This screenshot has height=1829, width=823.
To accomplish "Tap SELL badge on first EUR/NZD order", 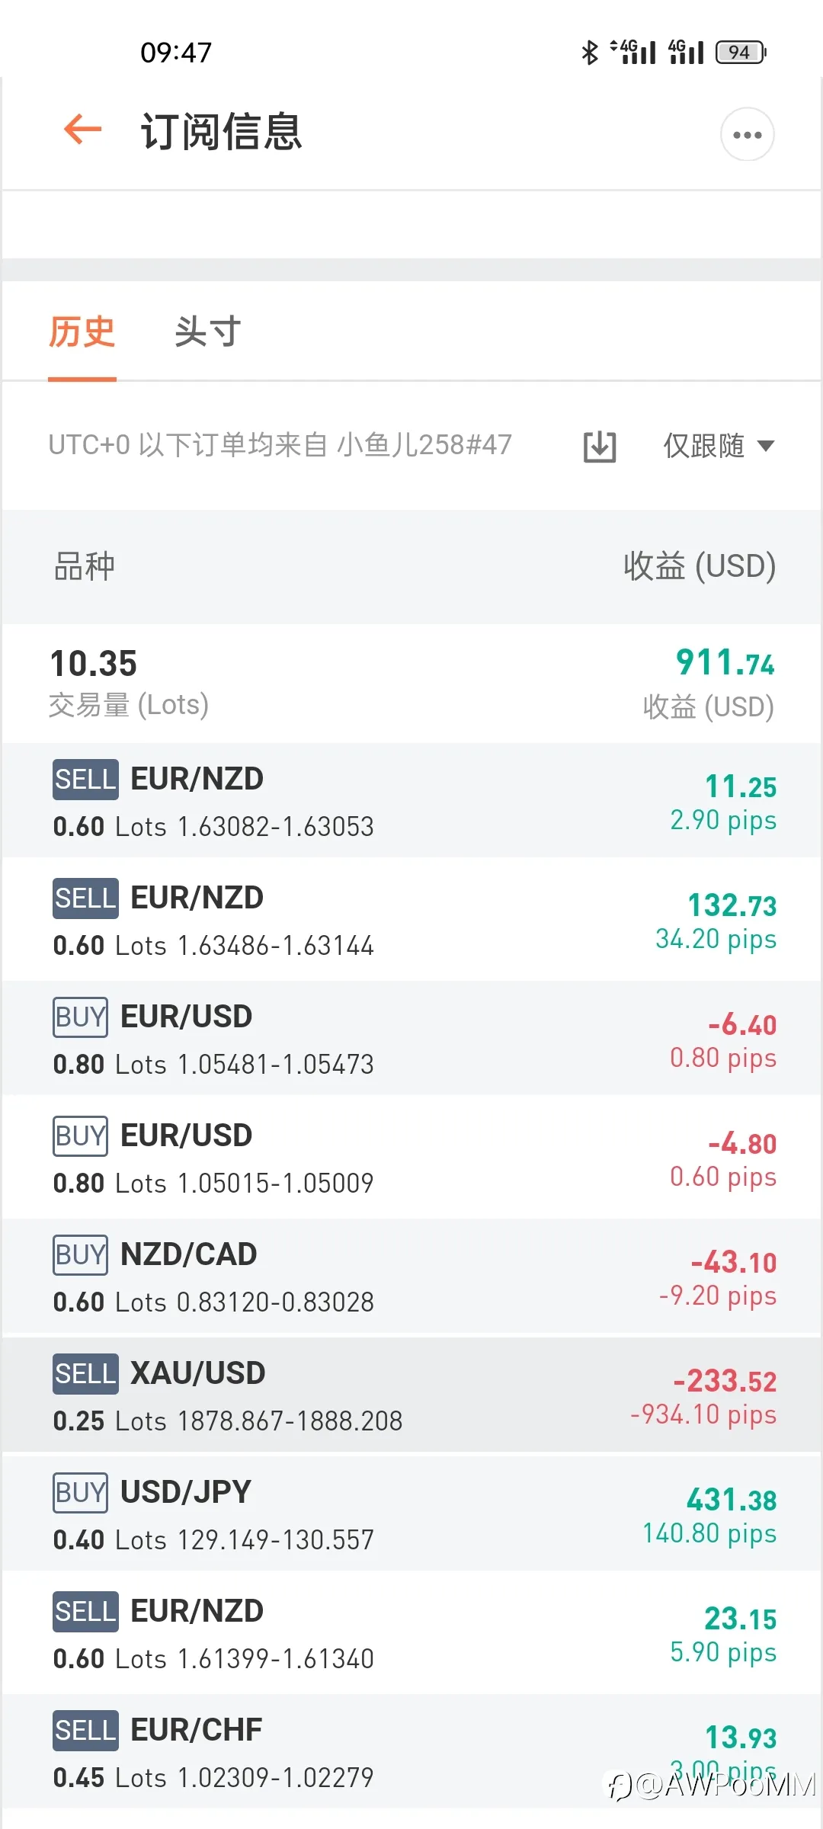I will click(85, 780).
